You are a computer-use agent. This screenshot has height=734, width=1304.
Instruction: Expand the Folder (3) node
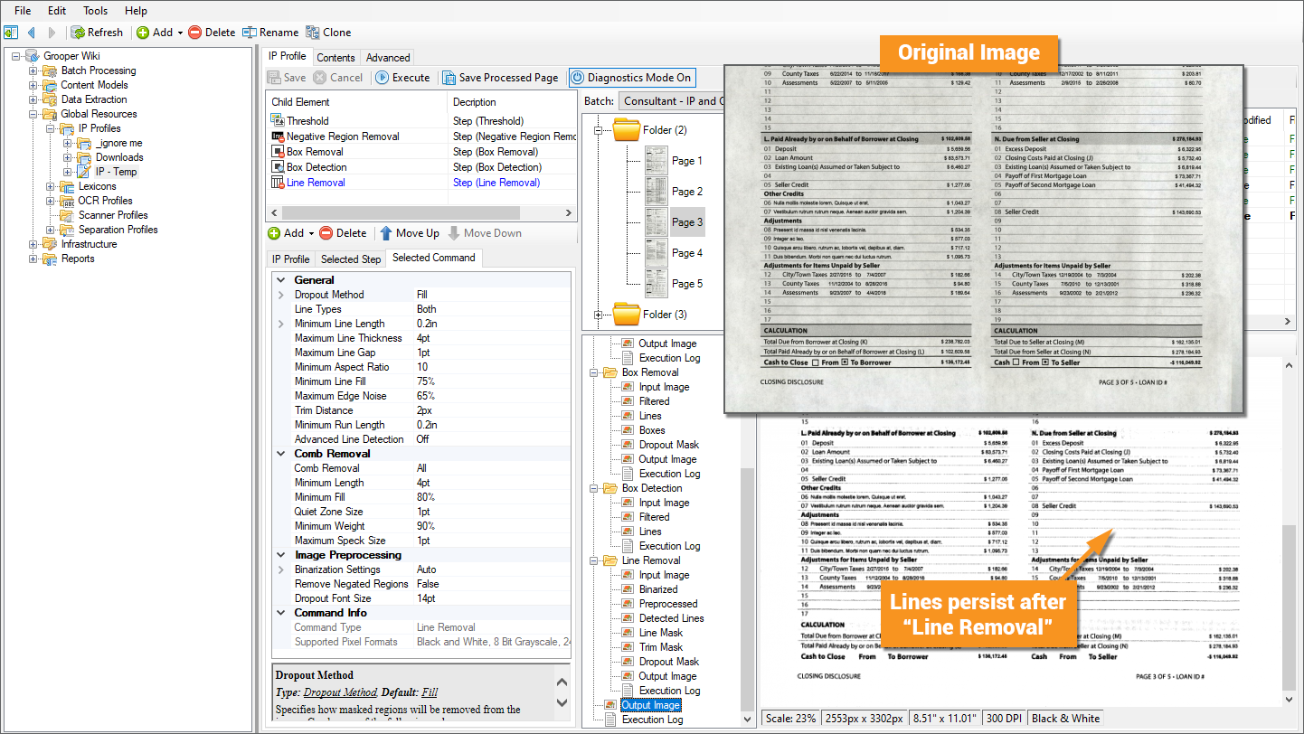click(598, 315)
